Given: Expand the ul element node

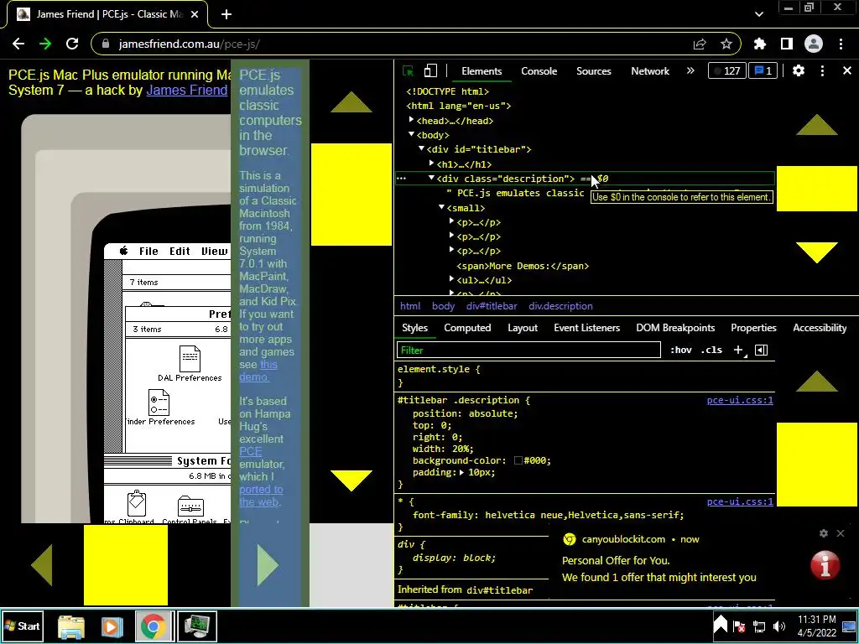Looking at the screenshot, I should pos(452,279).
